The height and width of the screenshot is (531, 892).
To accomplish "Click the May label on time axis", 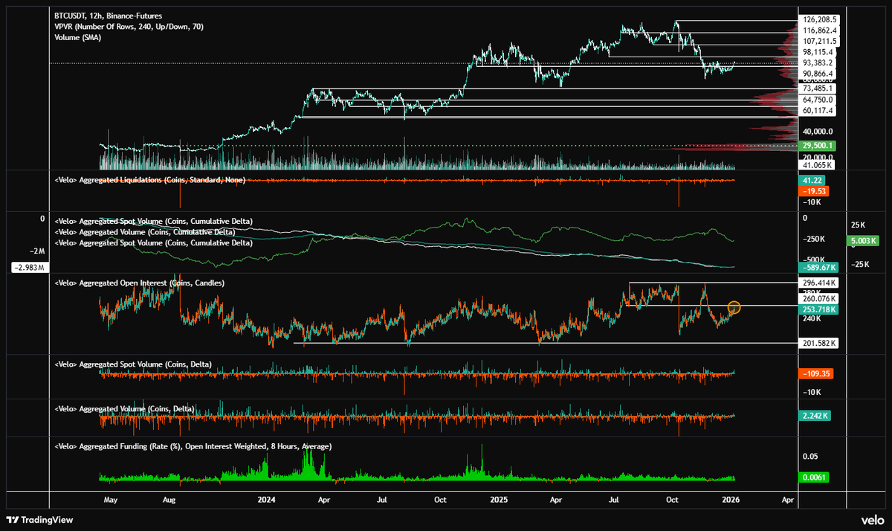I will click(111, 501).
